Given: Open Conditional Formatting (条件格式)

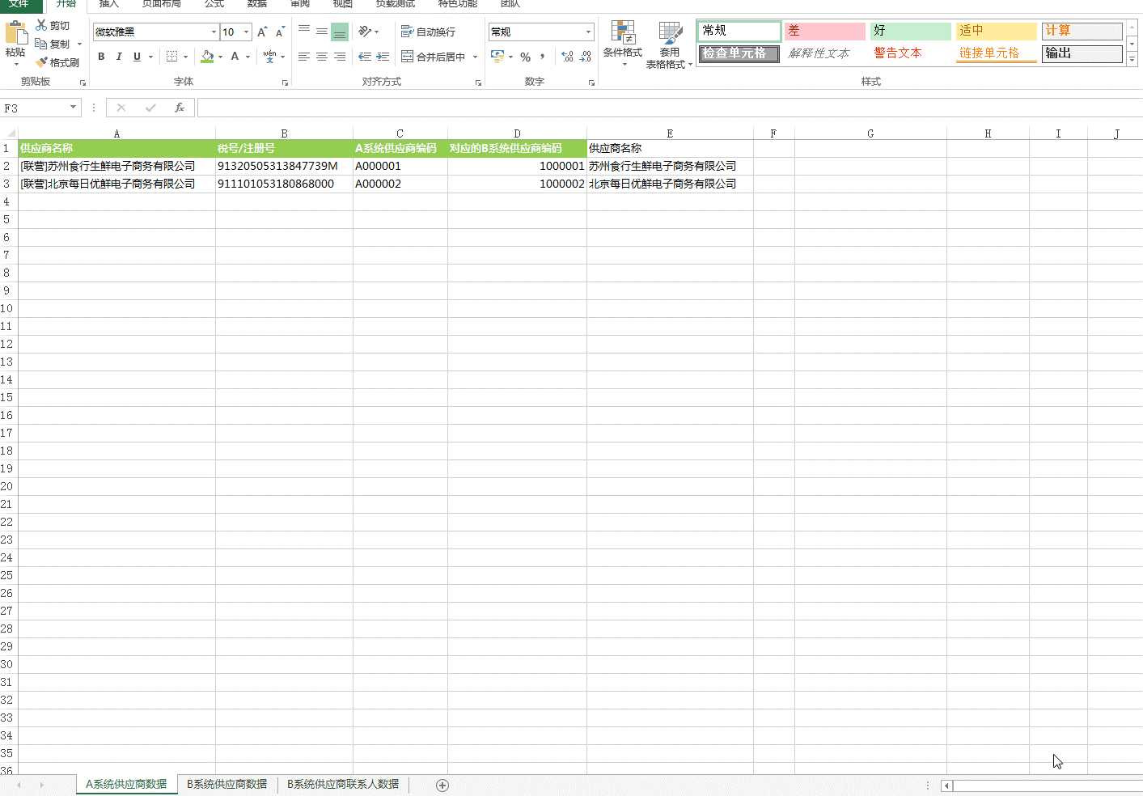Looking at the screenshot, I should click(623, 44).
